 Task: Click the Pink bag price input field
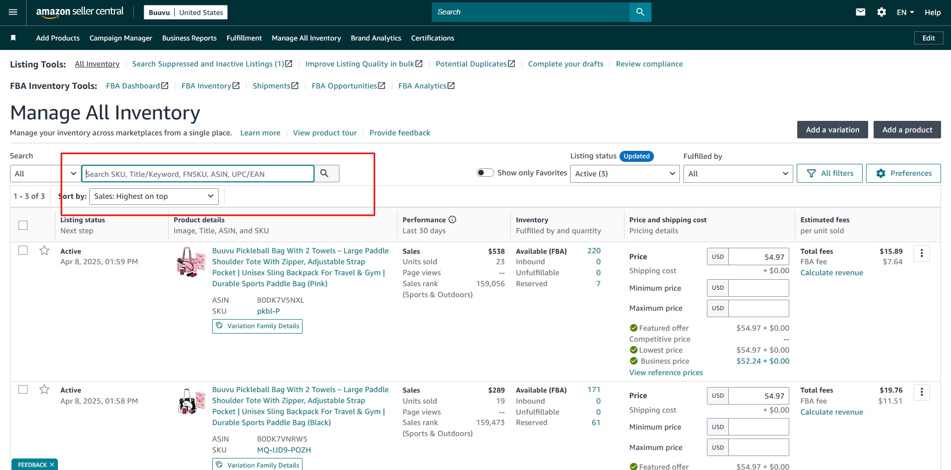pyautogui.click(x=758, y=257)
